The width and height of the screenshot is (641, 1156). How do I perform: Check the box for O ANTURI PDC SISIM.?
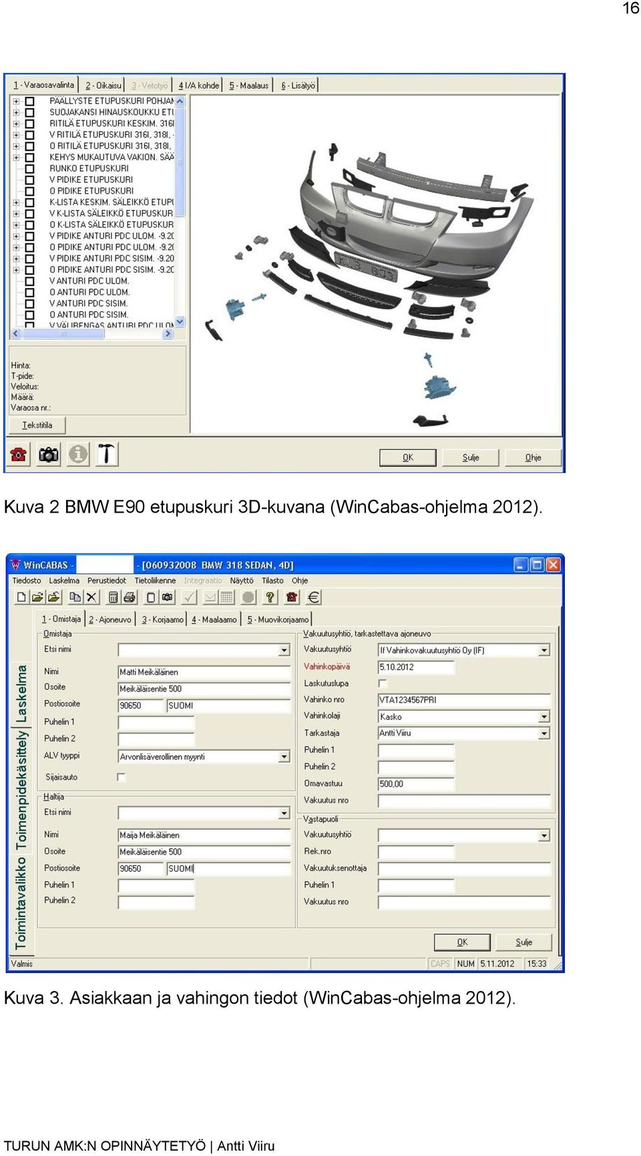pos(29,315)
